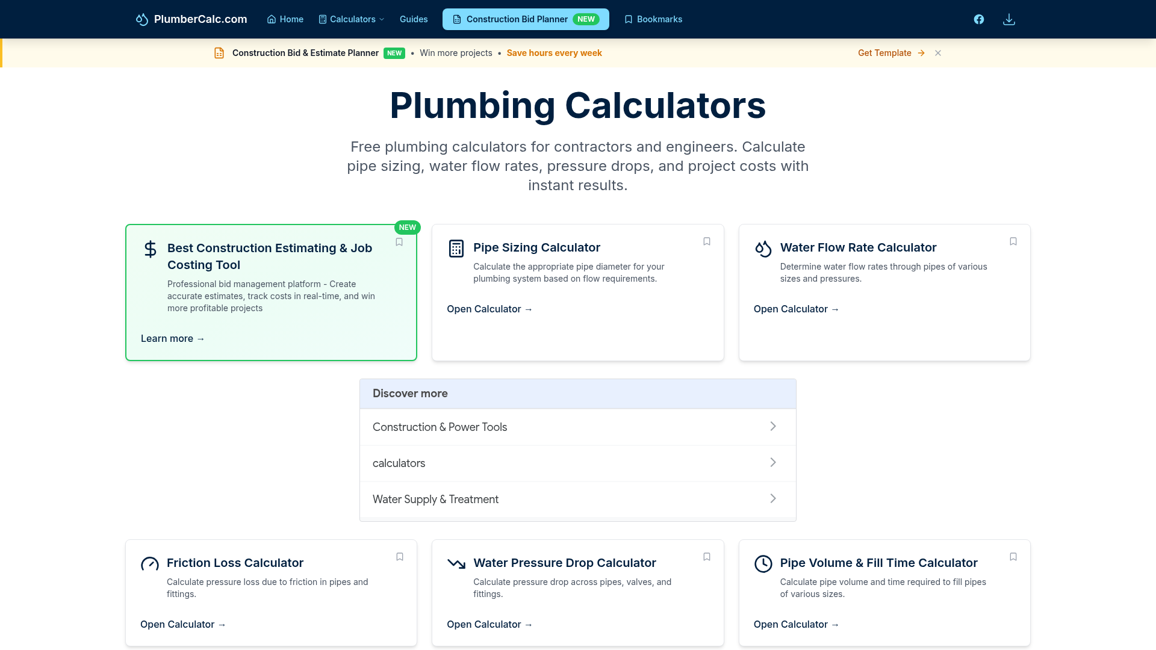Screen dimensions: 1156x650
Task: Dismiss the Construction Bid banner
Action: pos(938,53)
